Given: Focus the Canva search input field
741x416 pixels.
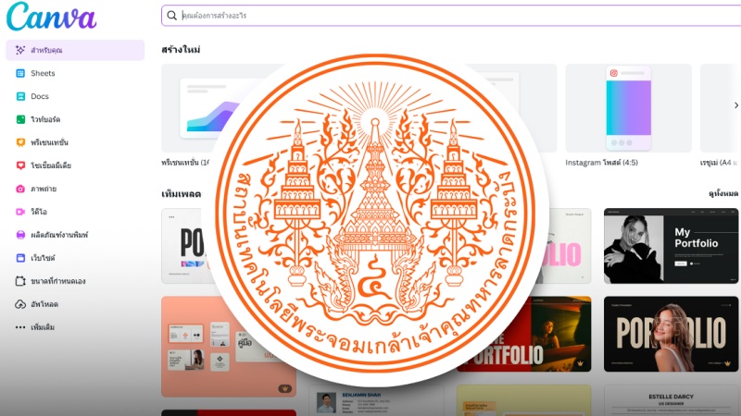Looking at the screenshot, I should point(451,16).
